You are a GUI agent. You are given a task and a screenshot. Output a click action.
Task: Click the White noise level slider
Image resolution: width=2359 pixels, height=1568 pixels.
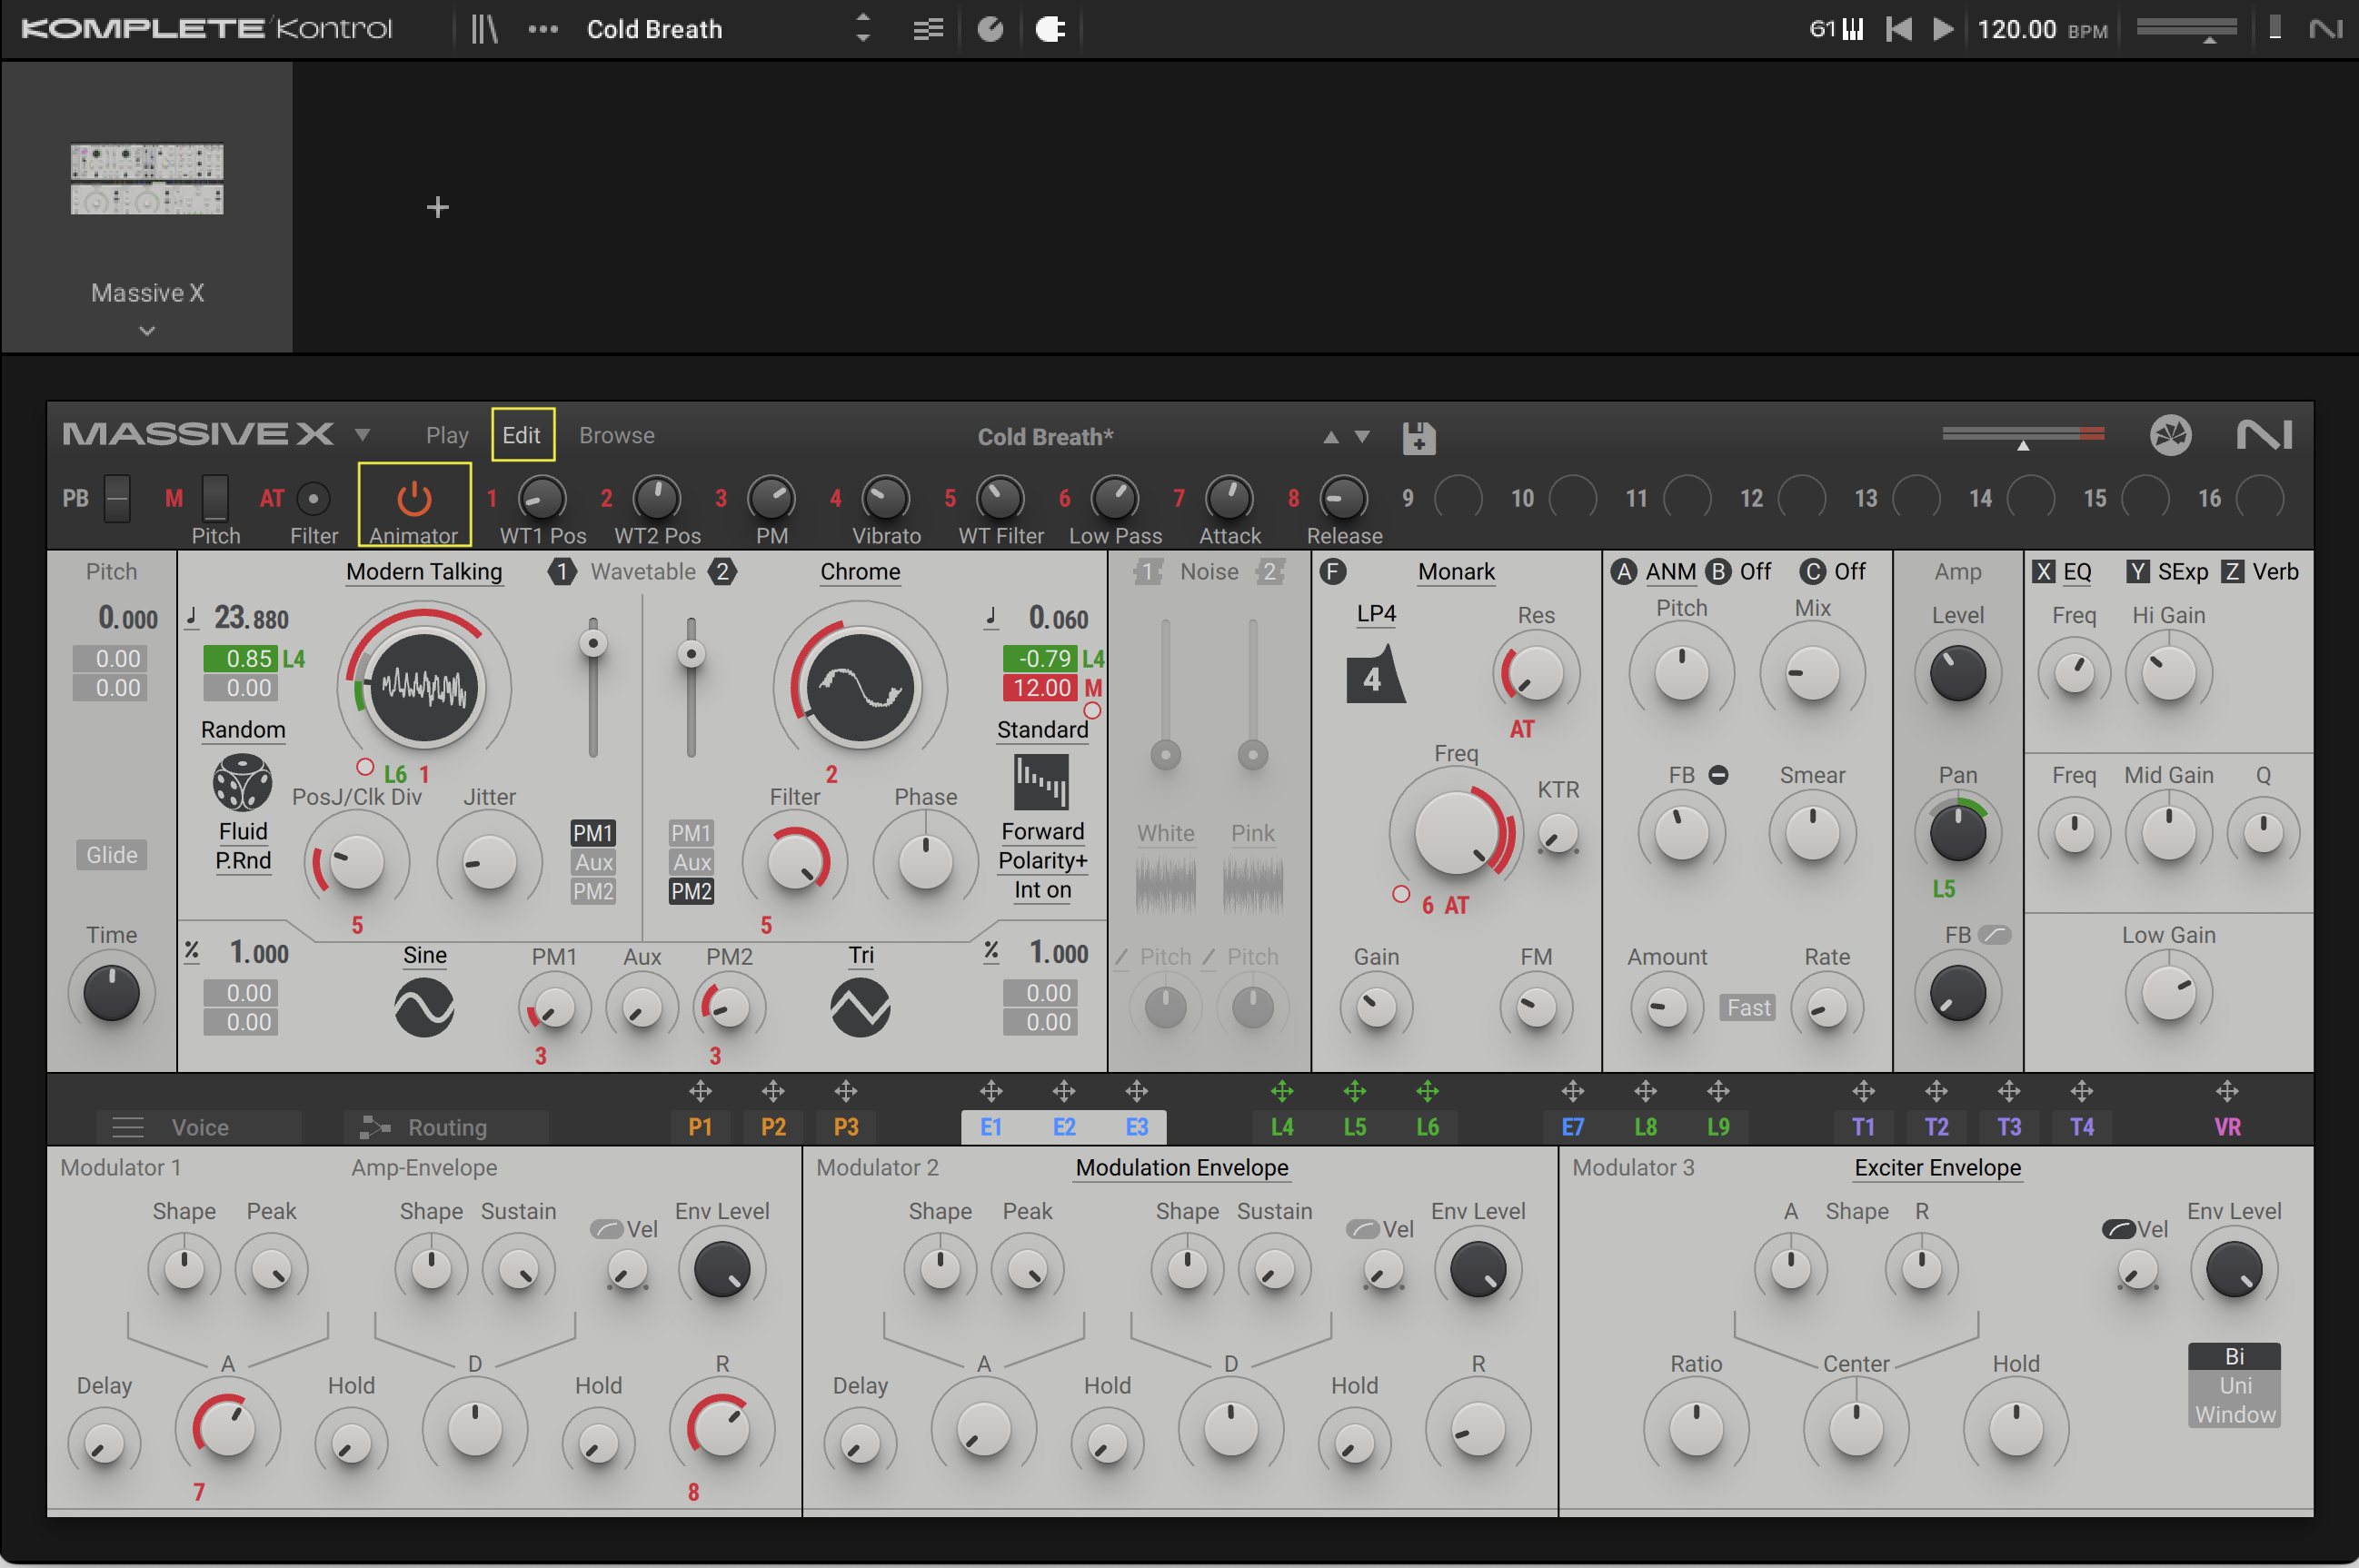[1165, 693]
